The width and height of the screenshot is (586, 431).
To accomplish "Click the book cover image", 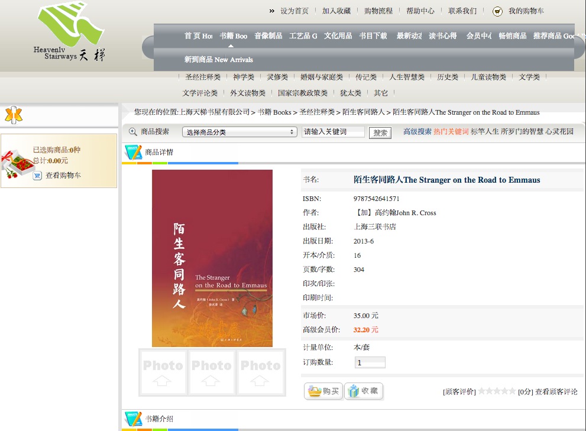I will (212, 258).
